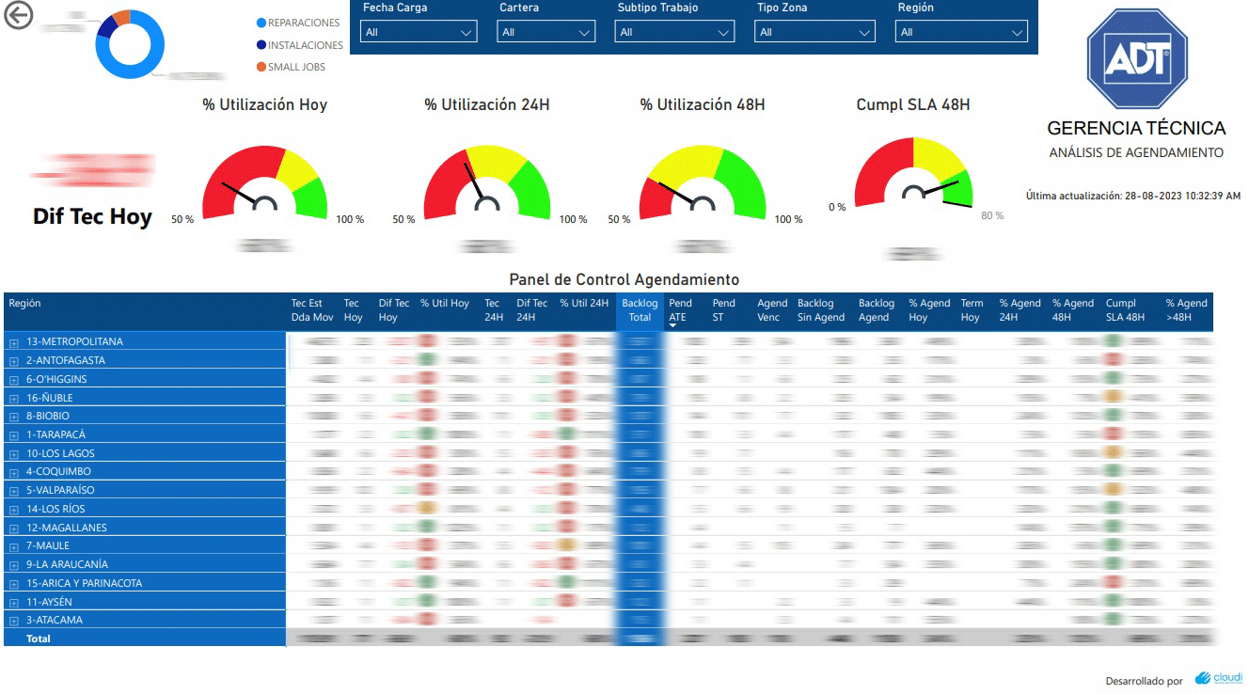Expand the 14-LOS RÍOS row
The image size is (1249, 694).
(14, 510)
